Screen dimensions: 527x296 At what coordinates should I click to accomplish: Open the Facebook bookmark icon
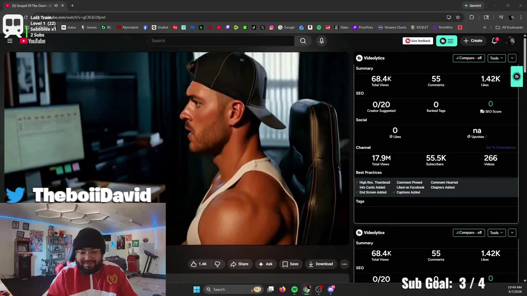(x=145, y=28)
